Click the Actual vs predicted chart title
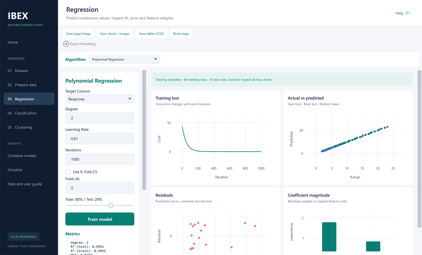 point(306,98)
